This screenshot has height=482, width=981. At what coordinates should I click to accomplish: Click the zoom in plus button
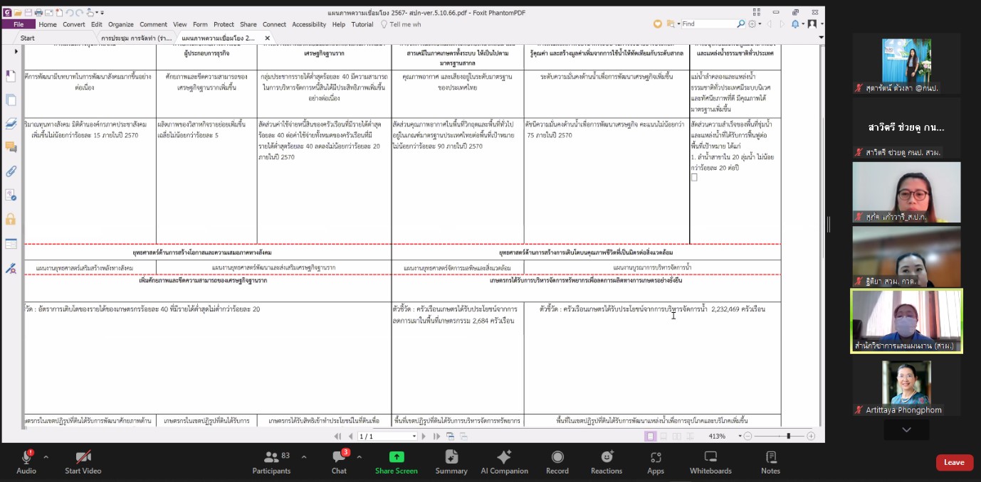tap(811, 436)
